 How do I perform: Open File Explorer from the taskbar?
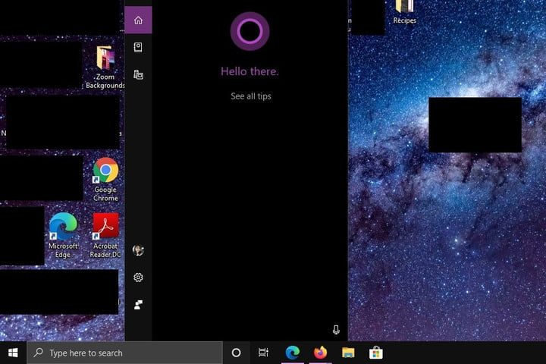[x=348, y=353]
